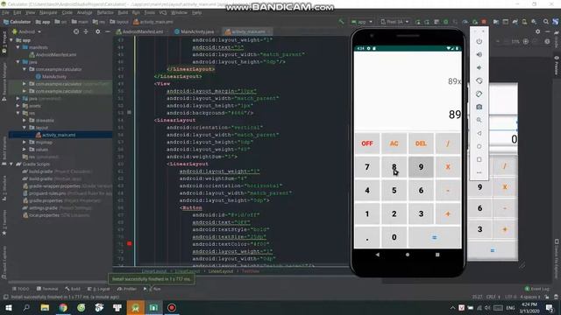Image resolution: width=561 pixels, height=315 pixels.
Task: Click the preview panel settings gear
Action: click(537, 31)
